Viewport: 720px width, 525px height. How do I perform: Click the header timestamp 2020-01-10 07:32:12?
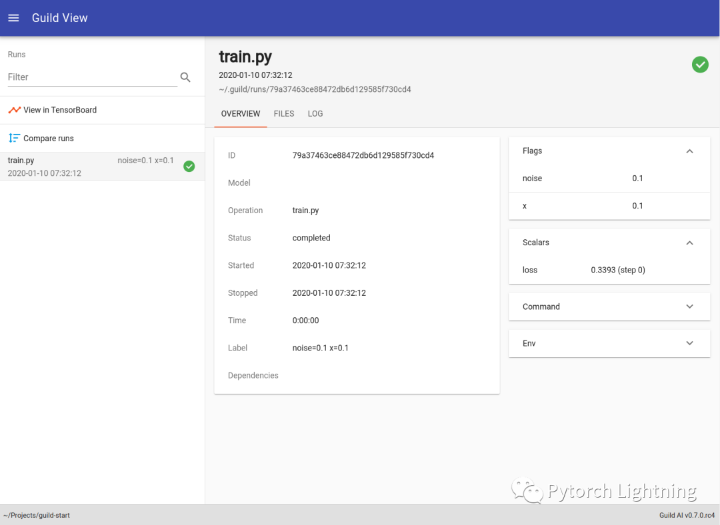pyautogui.click(x=255, y=75)
